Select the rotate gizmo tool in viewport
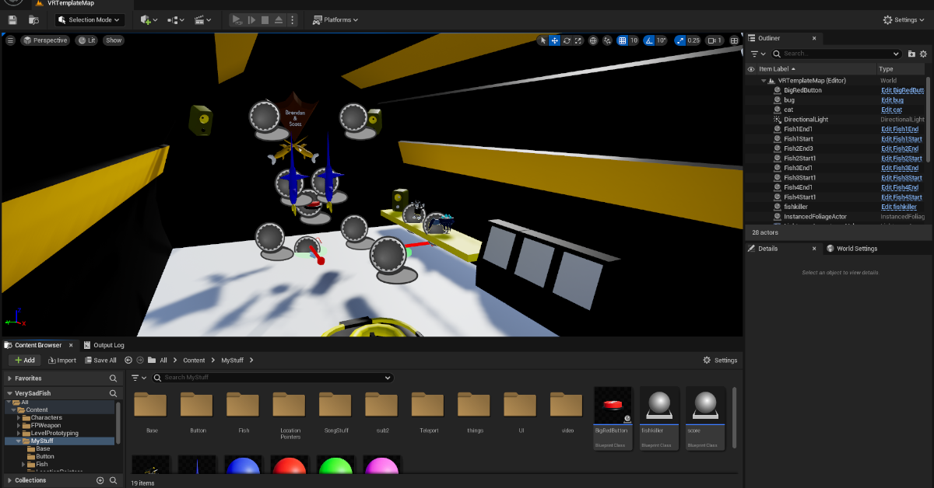The width and height of the screenshot is (934, 488). click(x=566, y=40)
